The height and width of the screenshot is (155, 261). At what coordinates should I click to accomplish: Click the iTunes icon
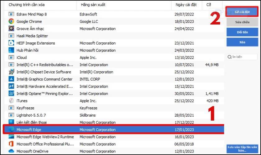[x=11, y=100]
